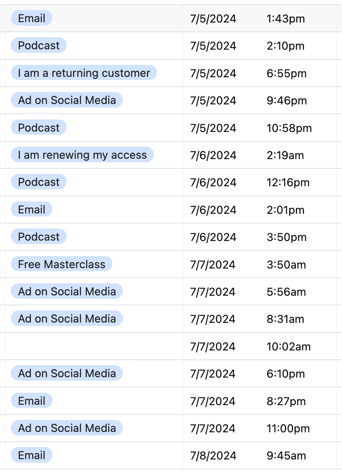Select the Free Masterclass tag
The image size is (342, 475).
coord(62,264)
